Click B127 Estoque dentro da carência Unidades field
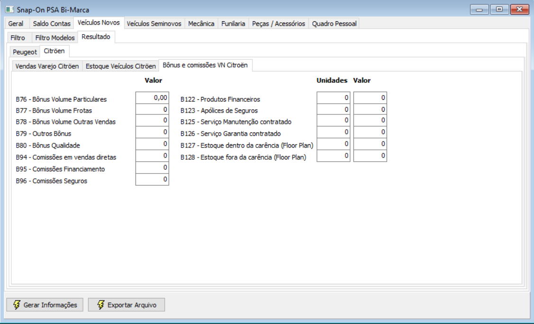Screen dimensions: 534x324 pos(334,144)
